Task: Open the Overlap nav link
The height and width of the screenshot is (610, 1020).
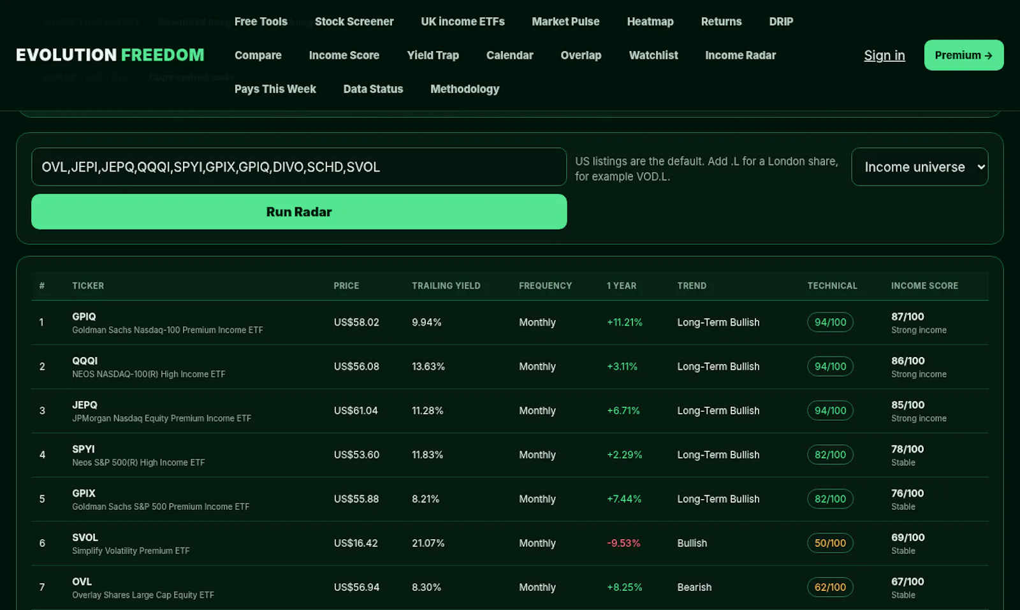Action: click(581, 55)
